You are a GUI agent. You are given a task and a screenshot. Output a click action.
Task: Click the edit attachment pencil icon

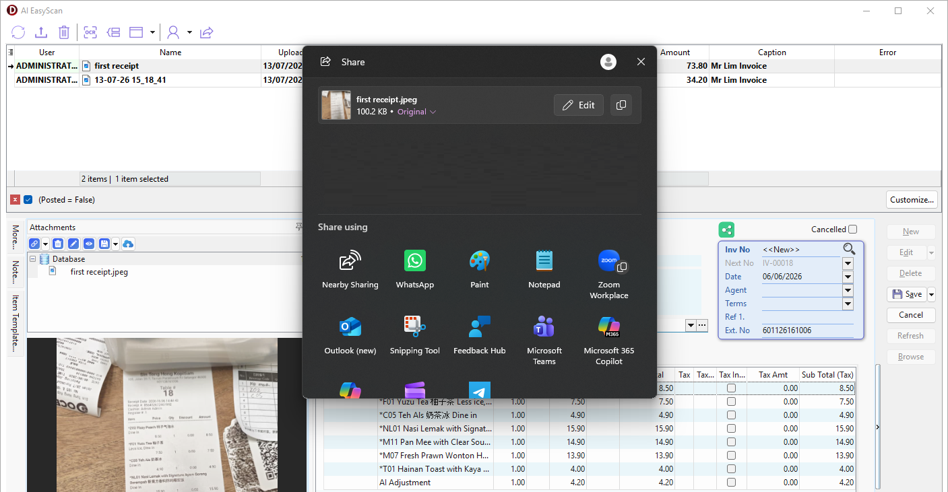(73, 244)
